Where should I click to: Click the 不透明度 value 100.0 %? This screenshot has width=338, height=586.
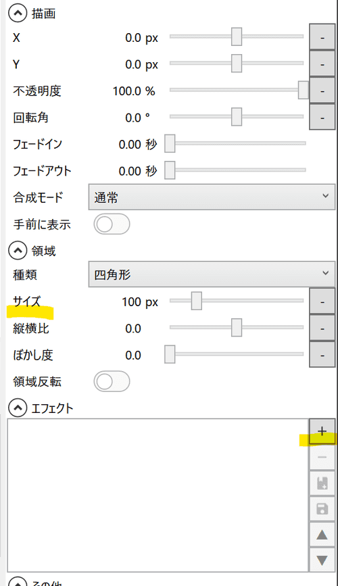tap(134, 91)
